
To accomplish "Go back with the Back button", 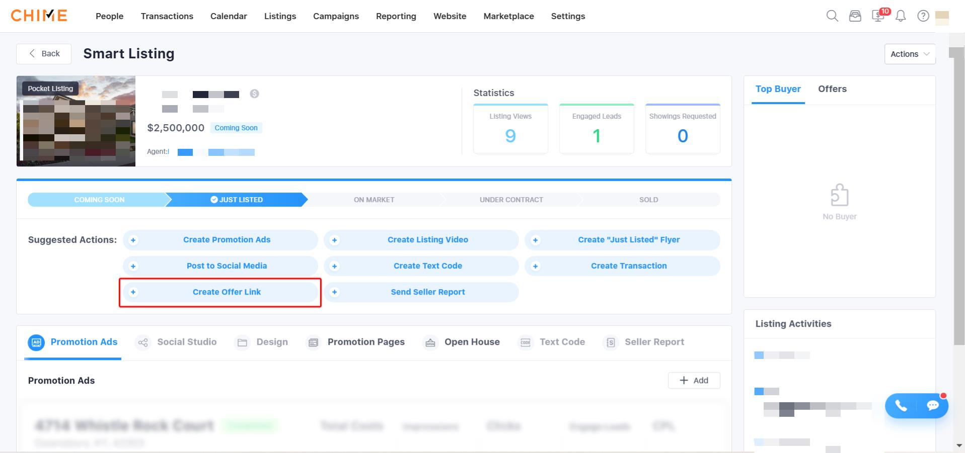I will 44,54.
